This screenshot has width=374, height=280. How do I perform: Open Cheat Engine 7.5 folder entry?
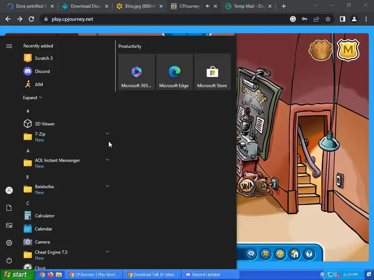tap(66, 255)
